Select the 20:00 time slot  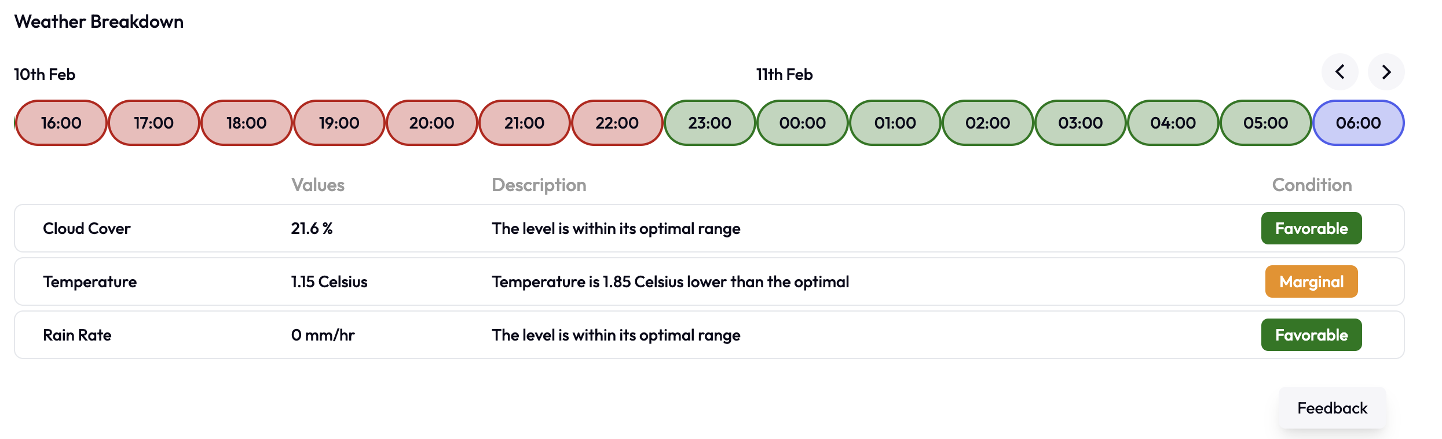(432, 123)
